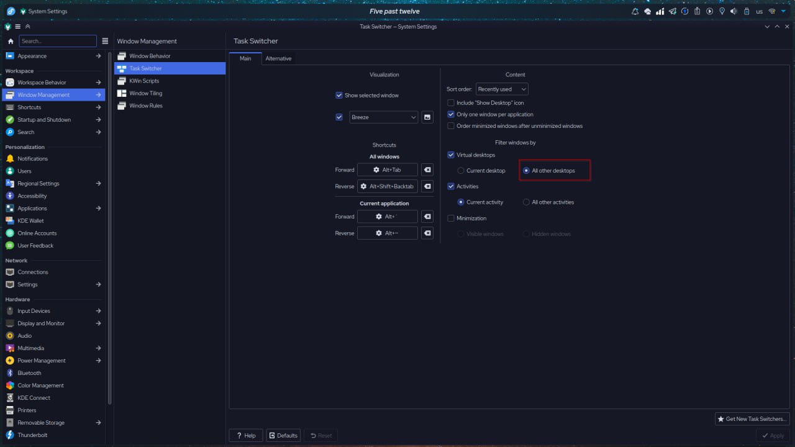This screenshot has height=447, width=795.
Task: Switch to the Alternative tab
Action: [278, 58]
